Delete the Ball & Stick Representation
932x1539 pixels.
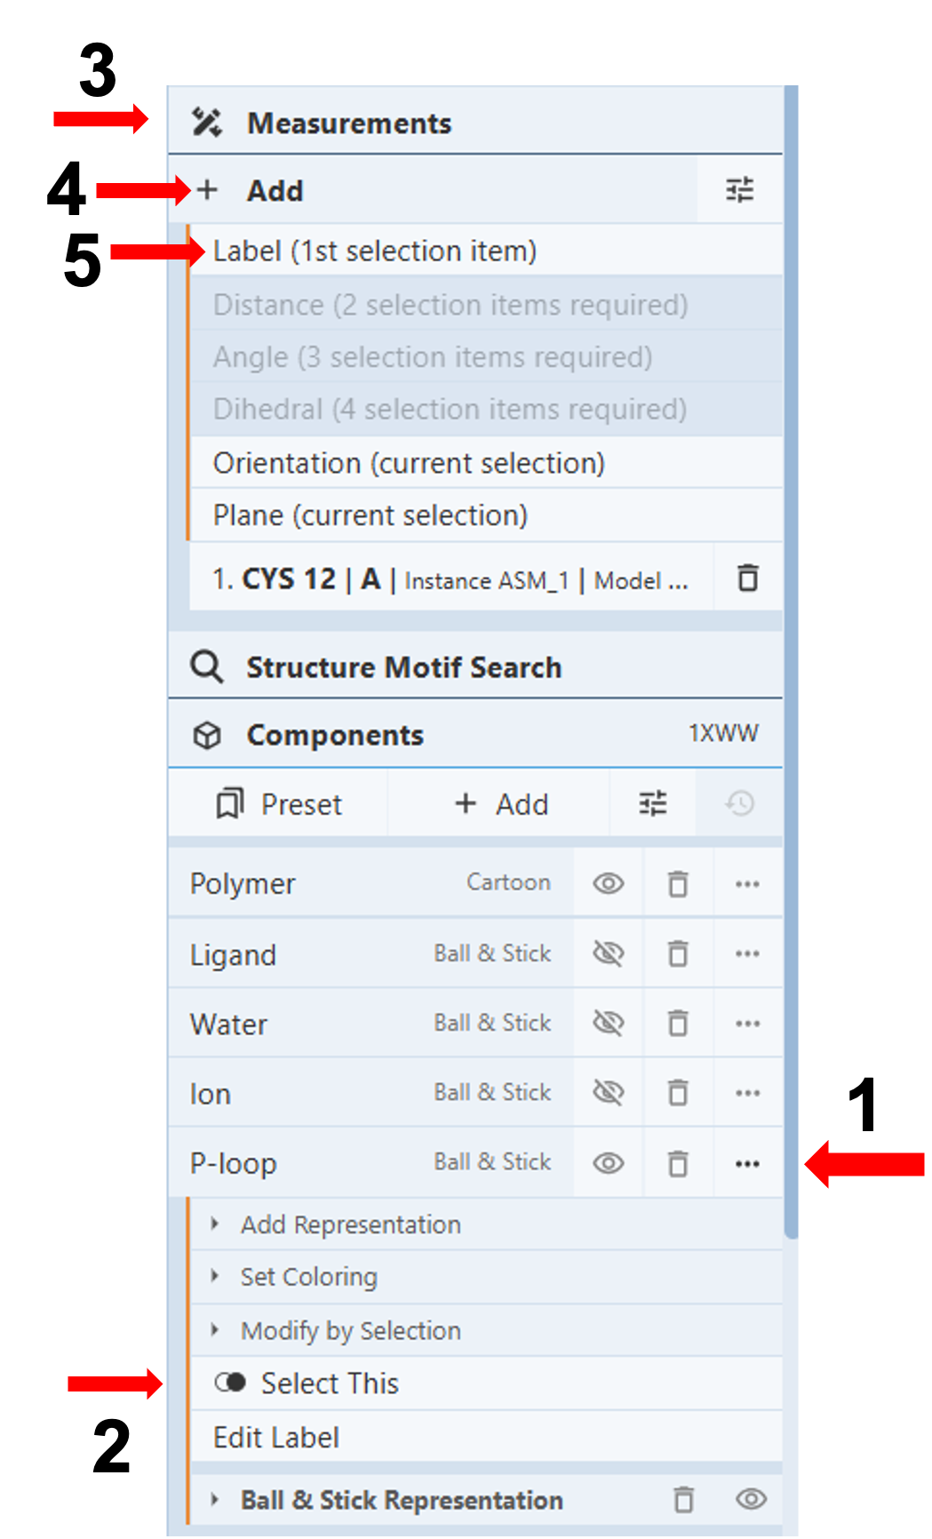pos(683,1500)
